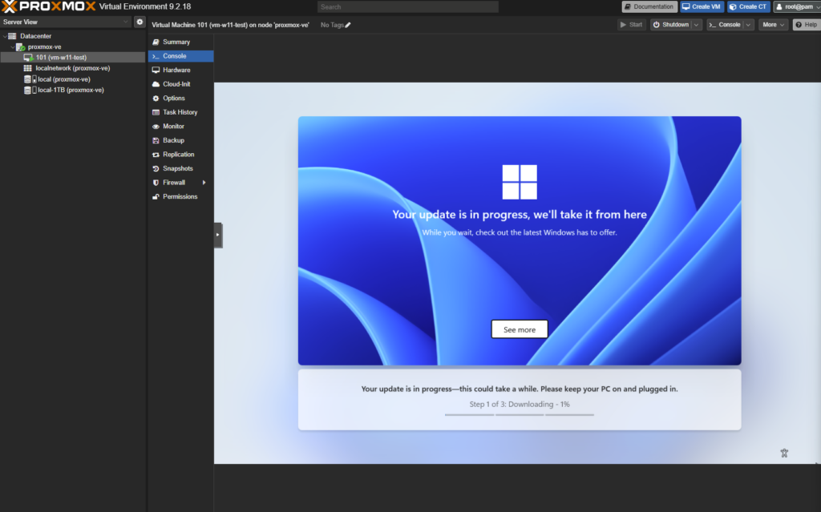
Task: Expand the Shutdown dropdown arrow
Action: pyautogui.click(x=697, y=25)
